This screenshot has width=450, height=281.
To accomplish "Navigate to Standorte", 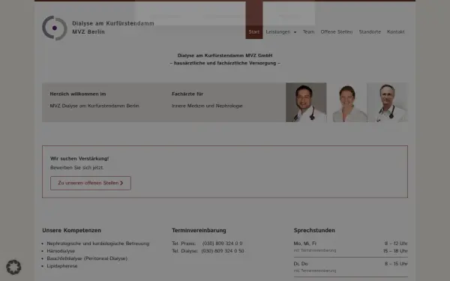I will click(370, 31).
